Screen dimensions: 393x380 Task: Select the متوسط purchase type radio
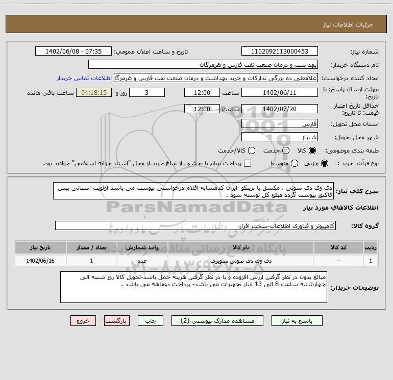294,163
